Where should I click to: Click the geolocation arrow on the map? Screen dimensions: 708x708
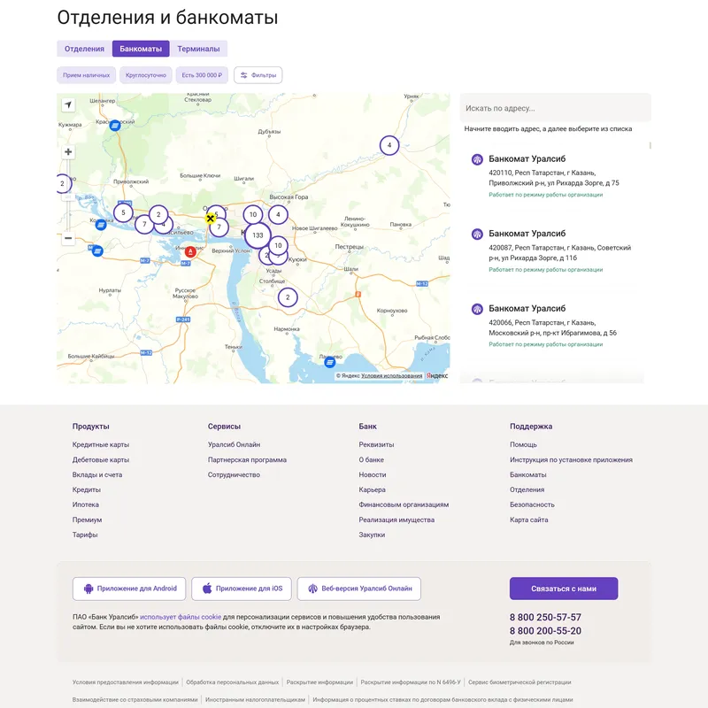pos(68,105)
